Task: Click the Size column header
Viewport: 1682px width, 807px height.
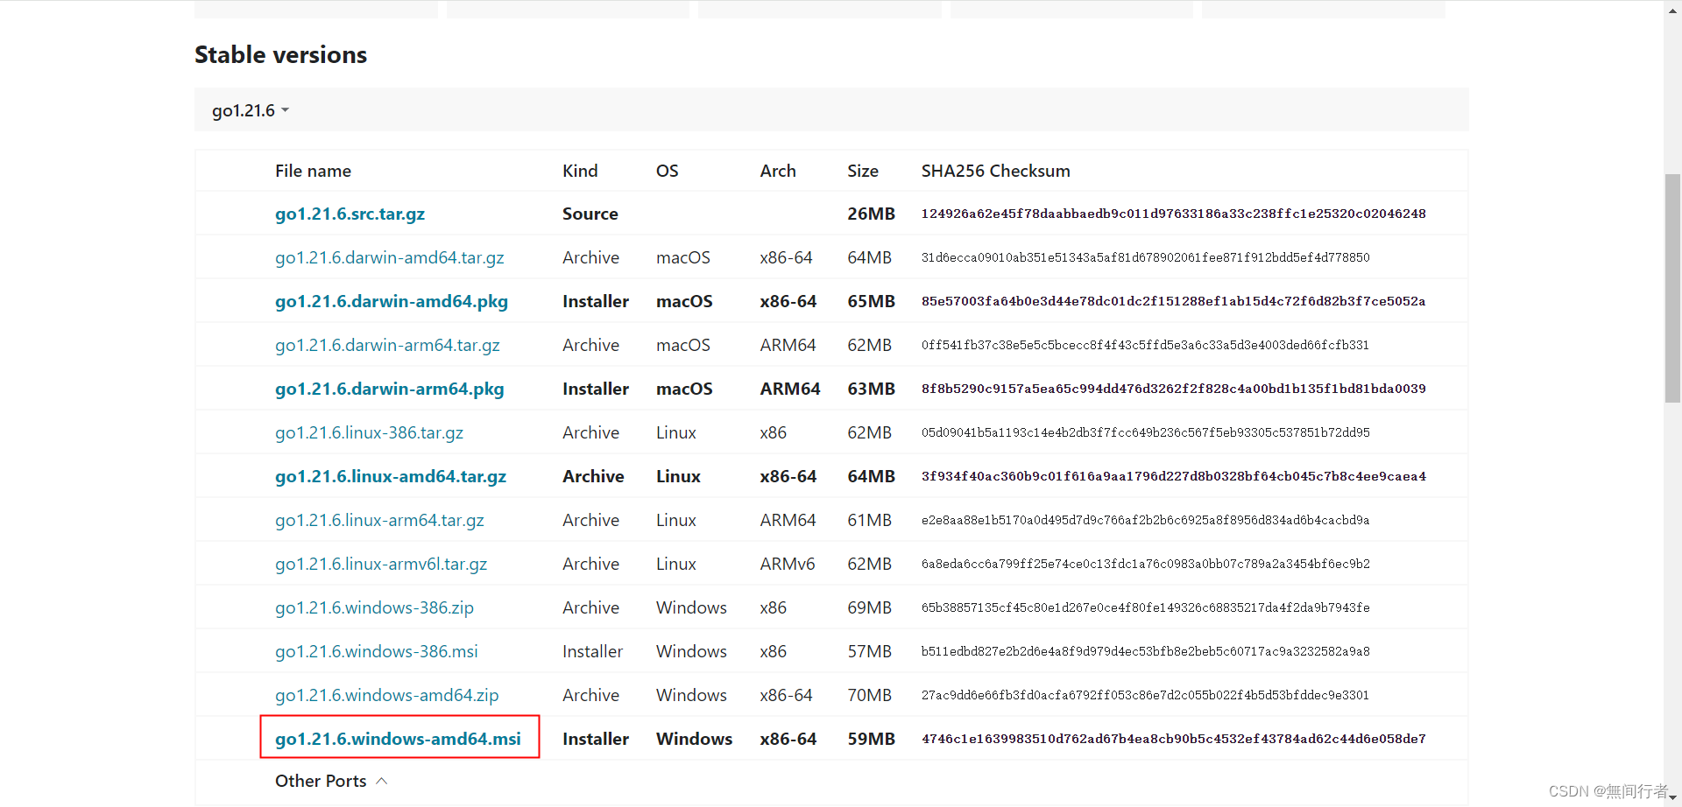Action: point(862,171)
